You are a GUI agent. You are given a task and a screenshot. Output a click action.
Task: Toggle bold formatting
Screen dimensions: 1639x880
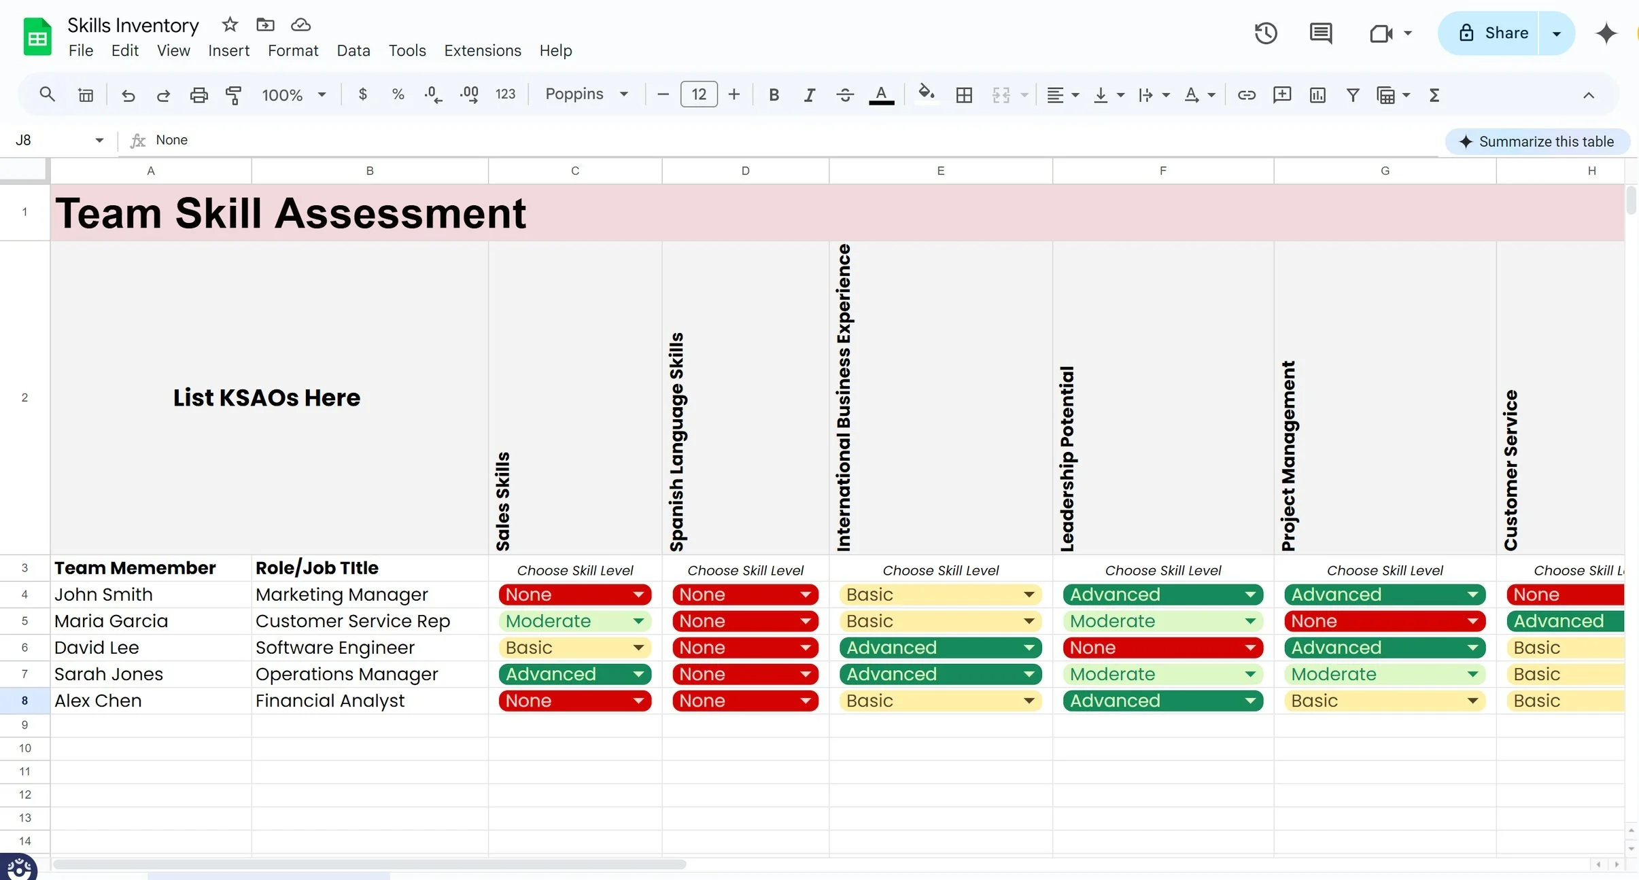tap(774, 94)
